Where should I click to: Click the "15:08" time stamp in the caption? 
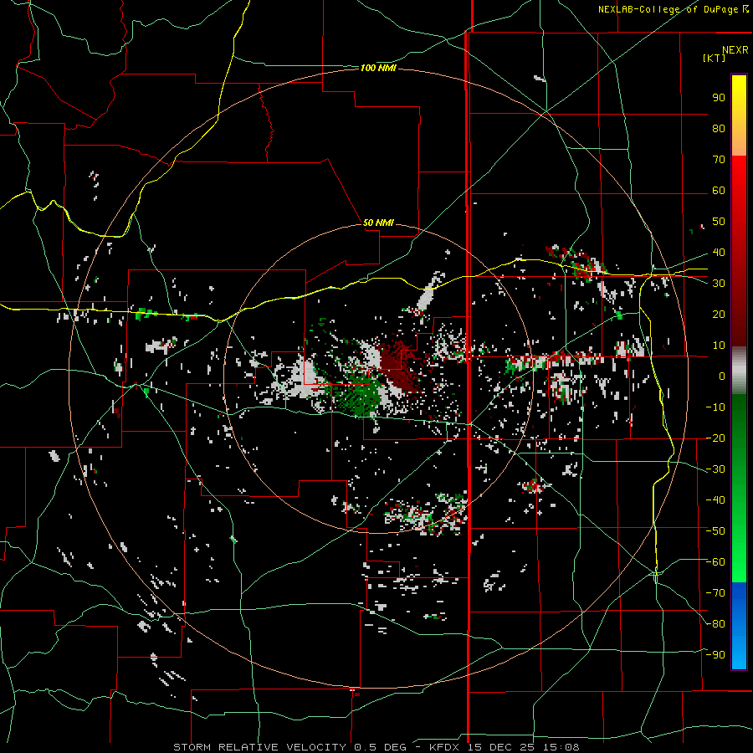pos(561,747)
